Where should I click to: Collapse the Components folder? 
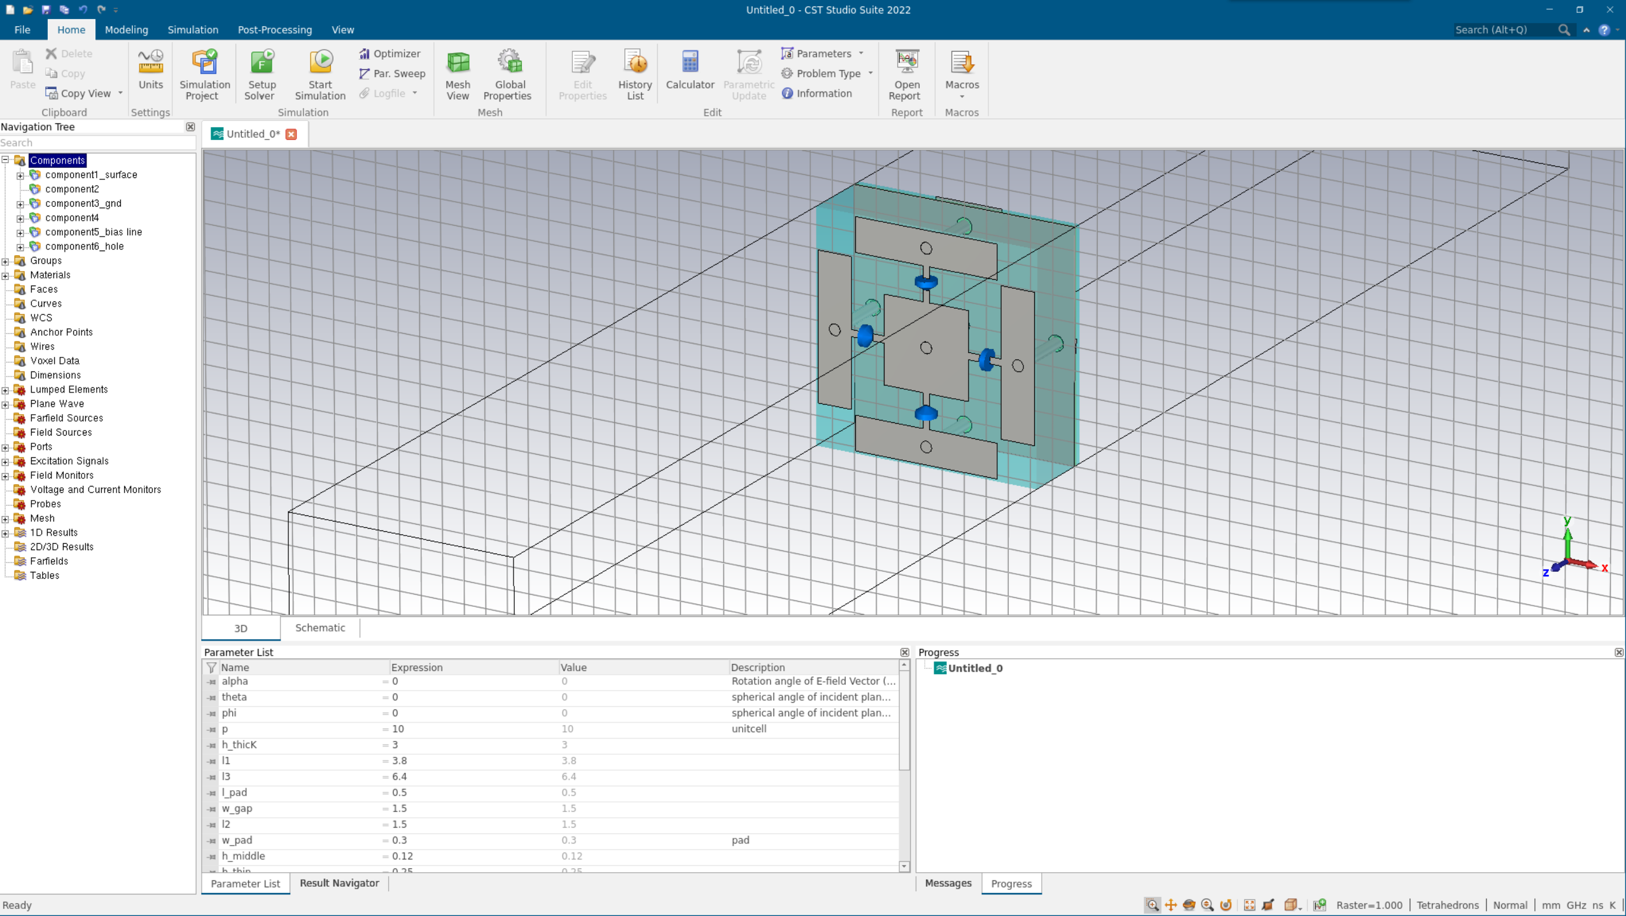[5, 160]
